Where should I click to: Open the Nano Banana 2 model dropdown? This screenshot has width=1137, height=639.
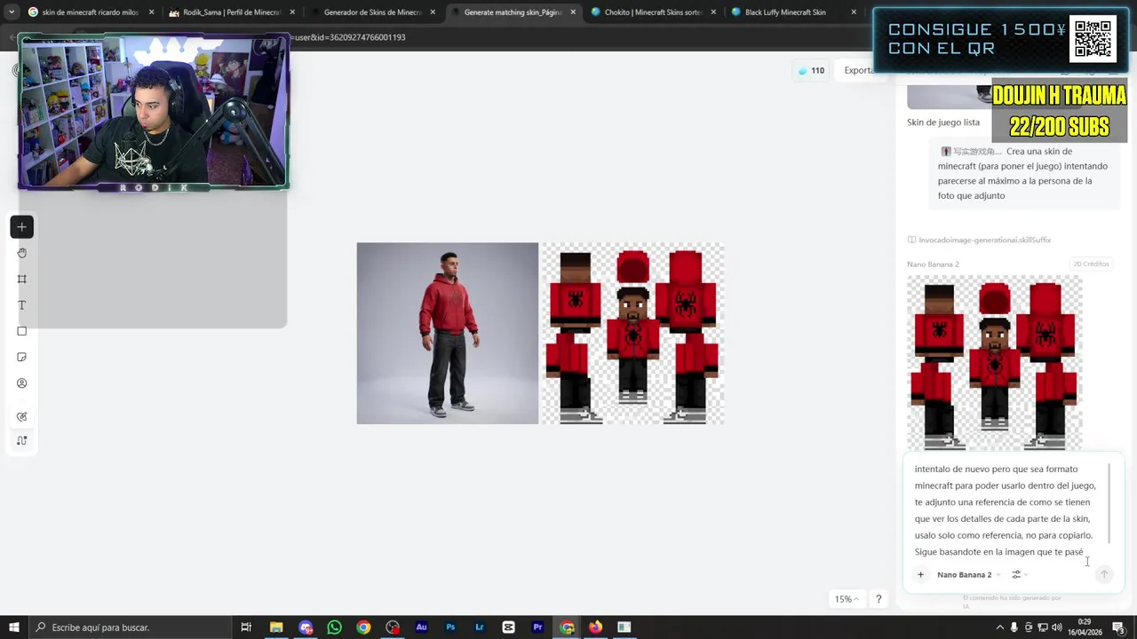pyautogui.click(x=968, y=574)
